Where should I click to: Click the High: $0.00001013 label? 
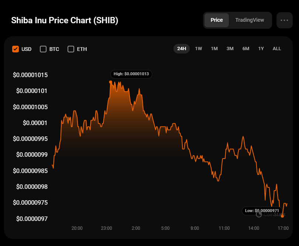click(x=131, y=74)
